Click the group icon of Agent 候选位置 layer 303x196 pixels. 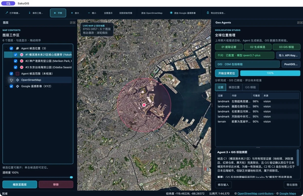pyautogui.click(x=17, y=48)
